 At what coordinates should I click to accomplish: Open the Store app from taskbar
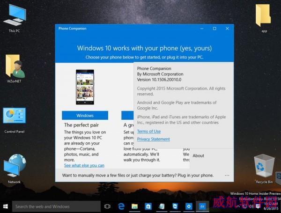148,206
